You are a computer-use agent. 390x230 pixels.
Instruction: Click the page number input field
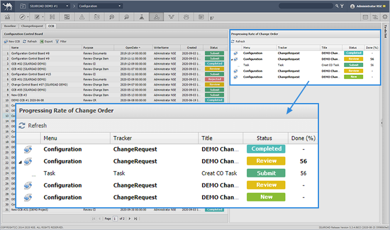point(115,218)
